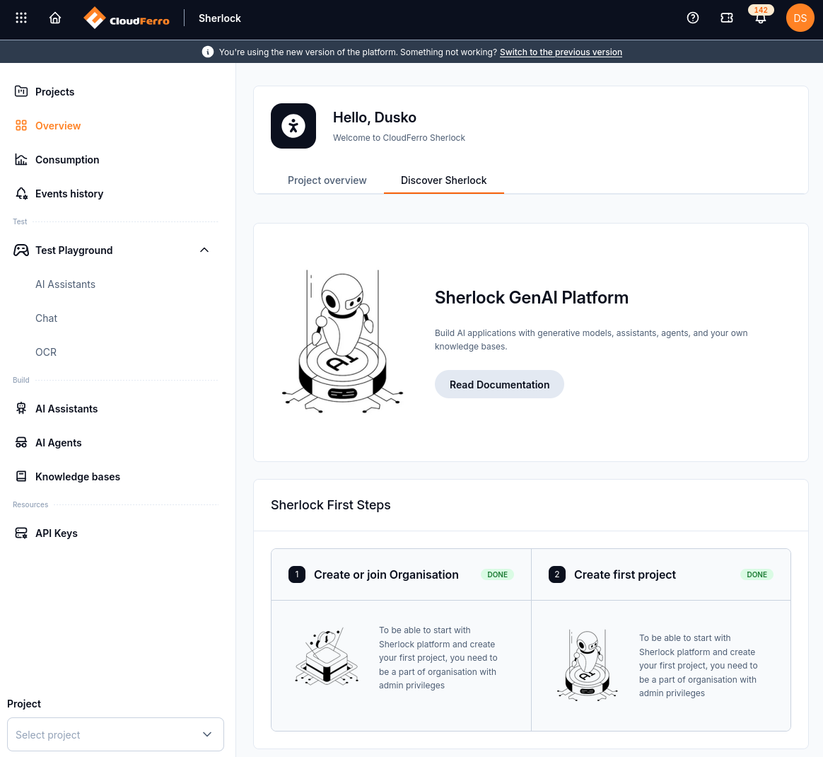The width and height of the screenshot is (823, 757).
Task: Click the Projects folder icon
Action: pos(21,91)
